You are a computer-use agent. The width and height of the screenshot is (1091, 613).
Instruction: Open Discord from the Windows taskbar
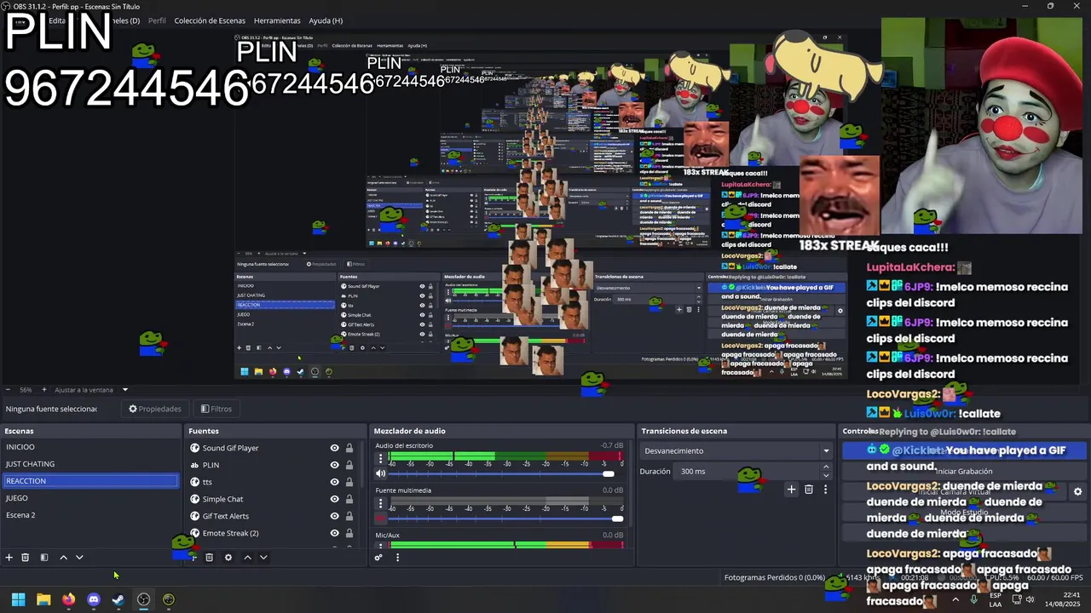click(x=94, y=599)
